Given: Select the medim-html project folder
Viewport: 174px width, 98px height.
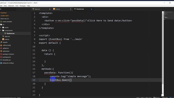Looking at the screenshot, I should 5,16.
